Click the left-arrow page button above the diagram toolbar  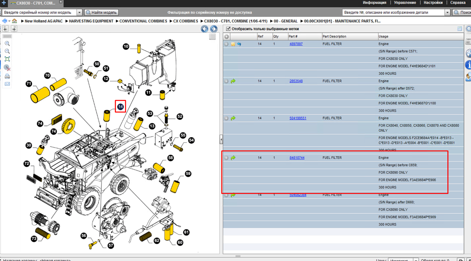pos(5,29)
